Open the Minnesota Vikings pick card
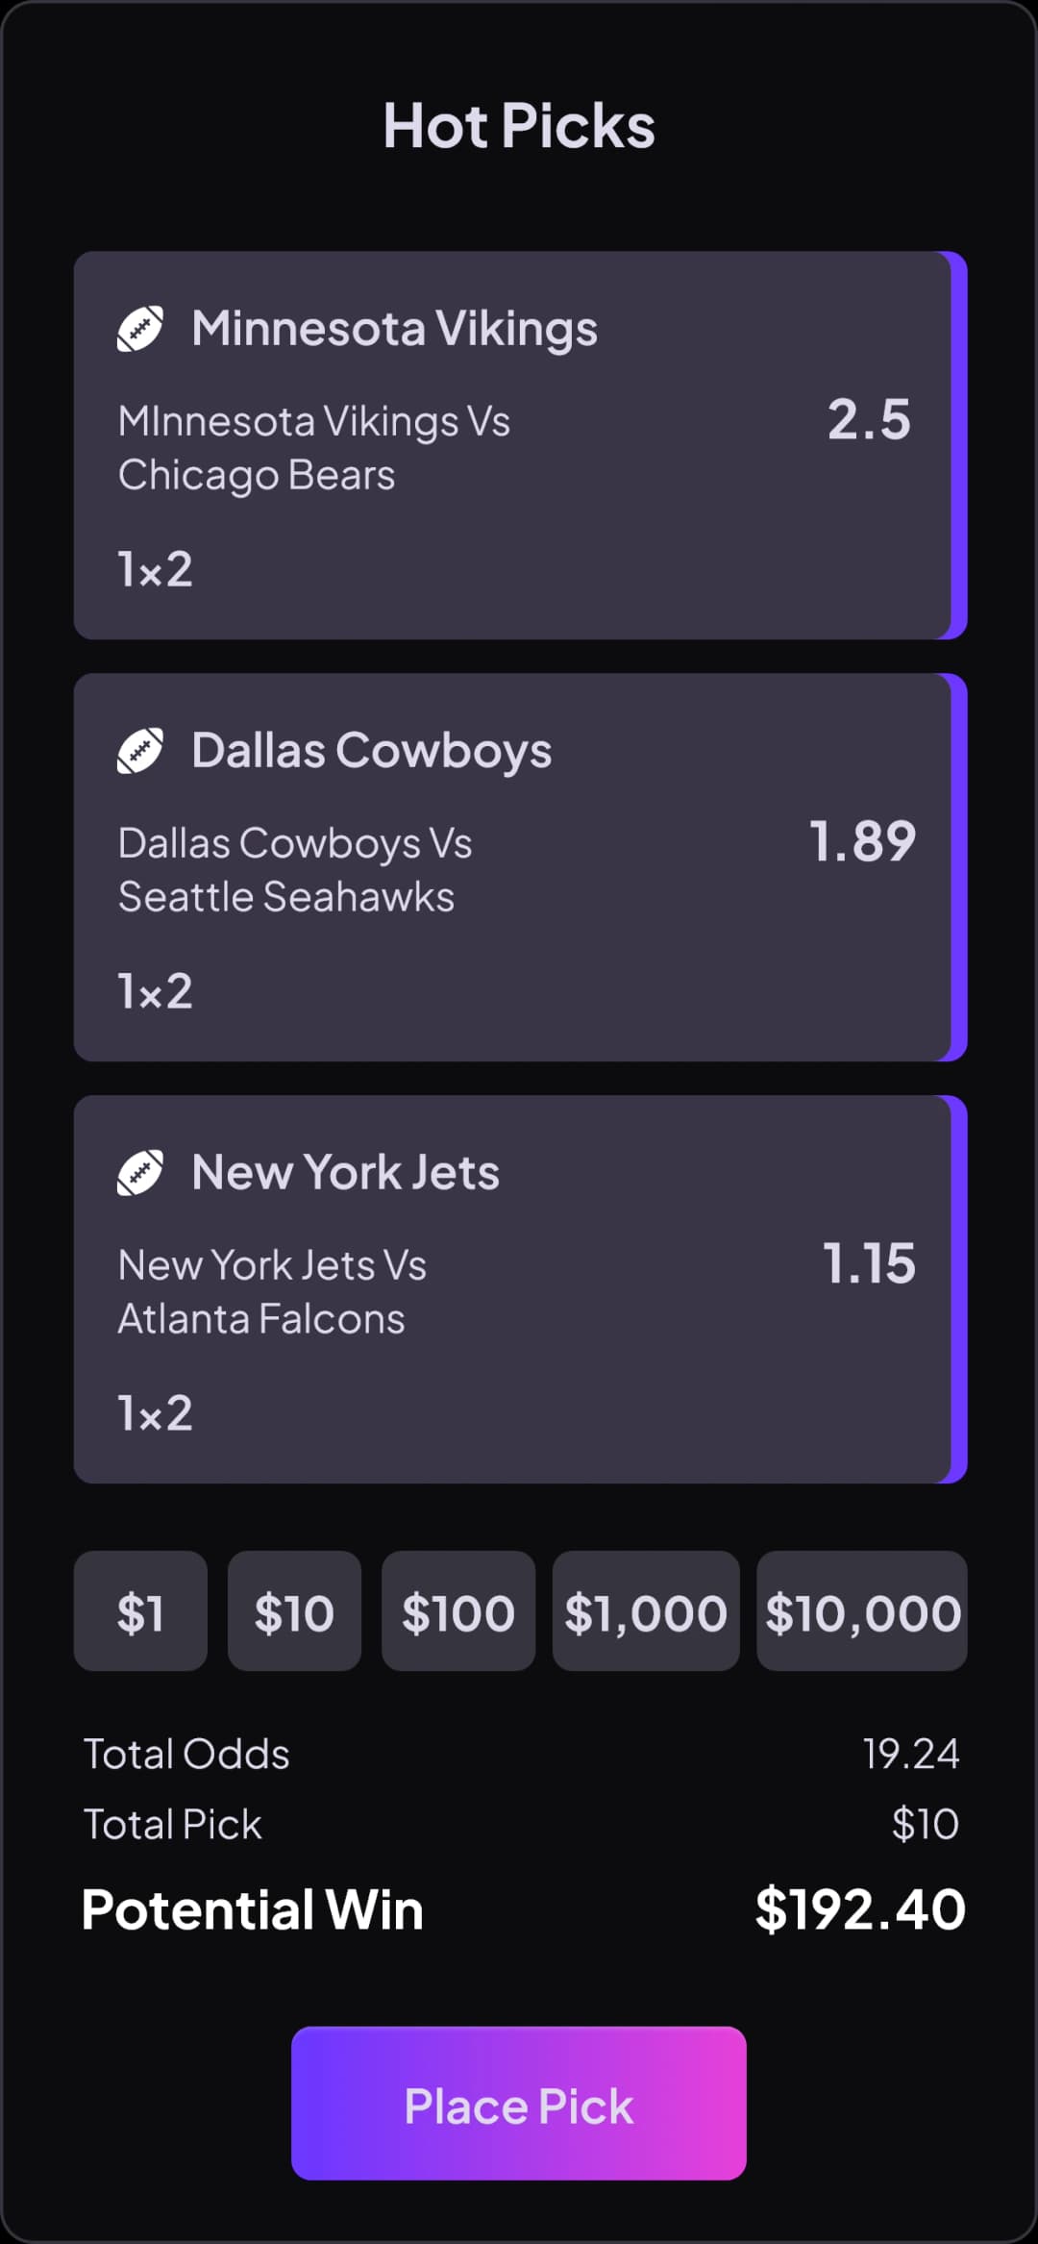1038x2244 pixels. [x=520, y=445]
